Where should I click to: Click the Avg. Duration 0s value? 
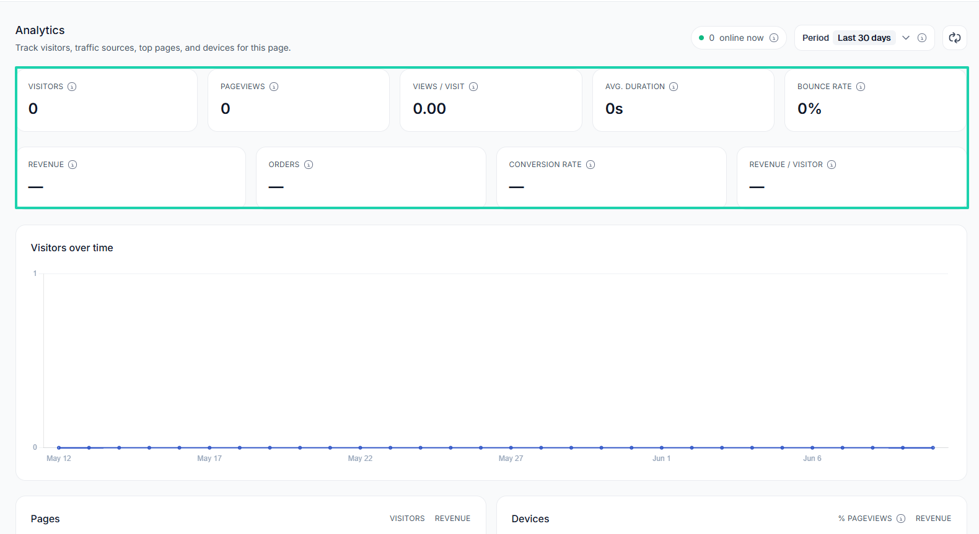614,109
